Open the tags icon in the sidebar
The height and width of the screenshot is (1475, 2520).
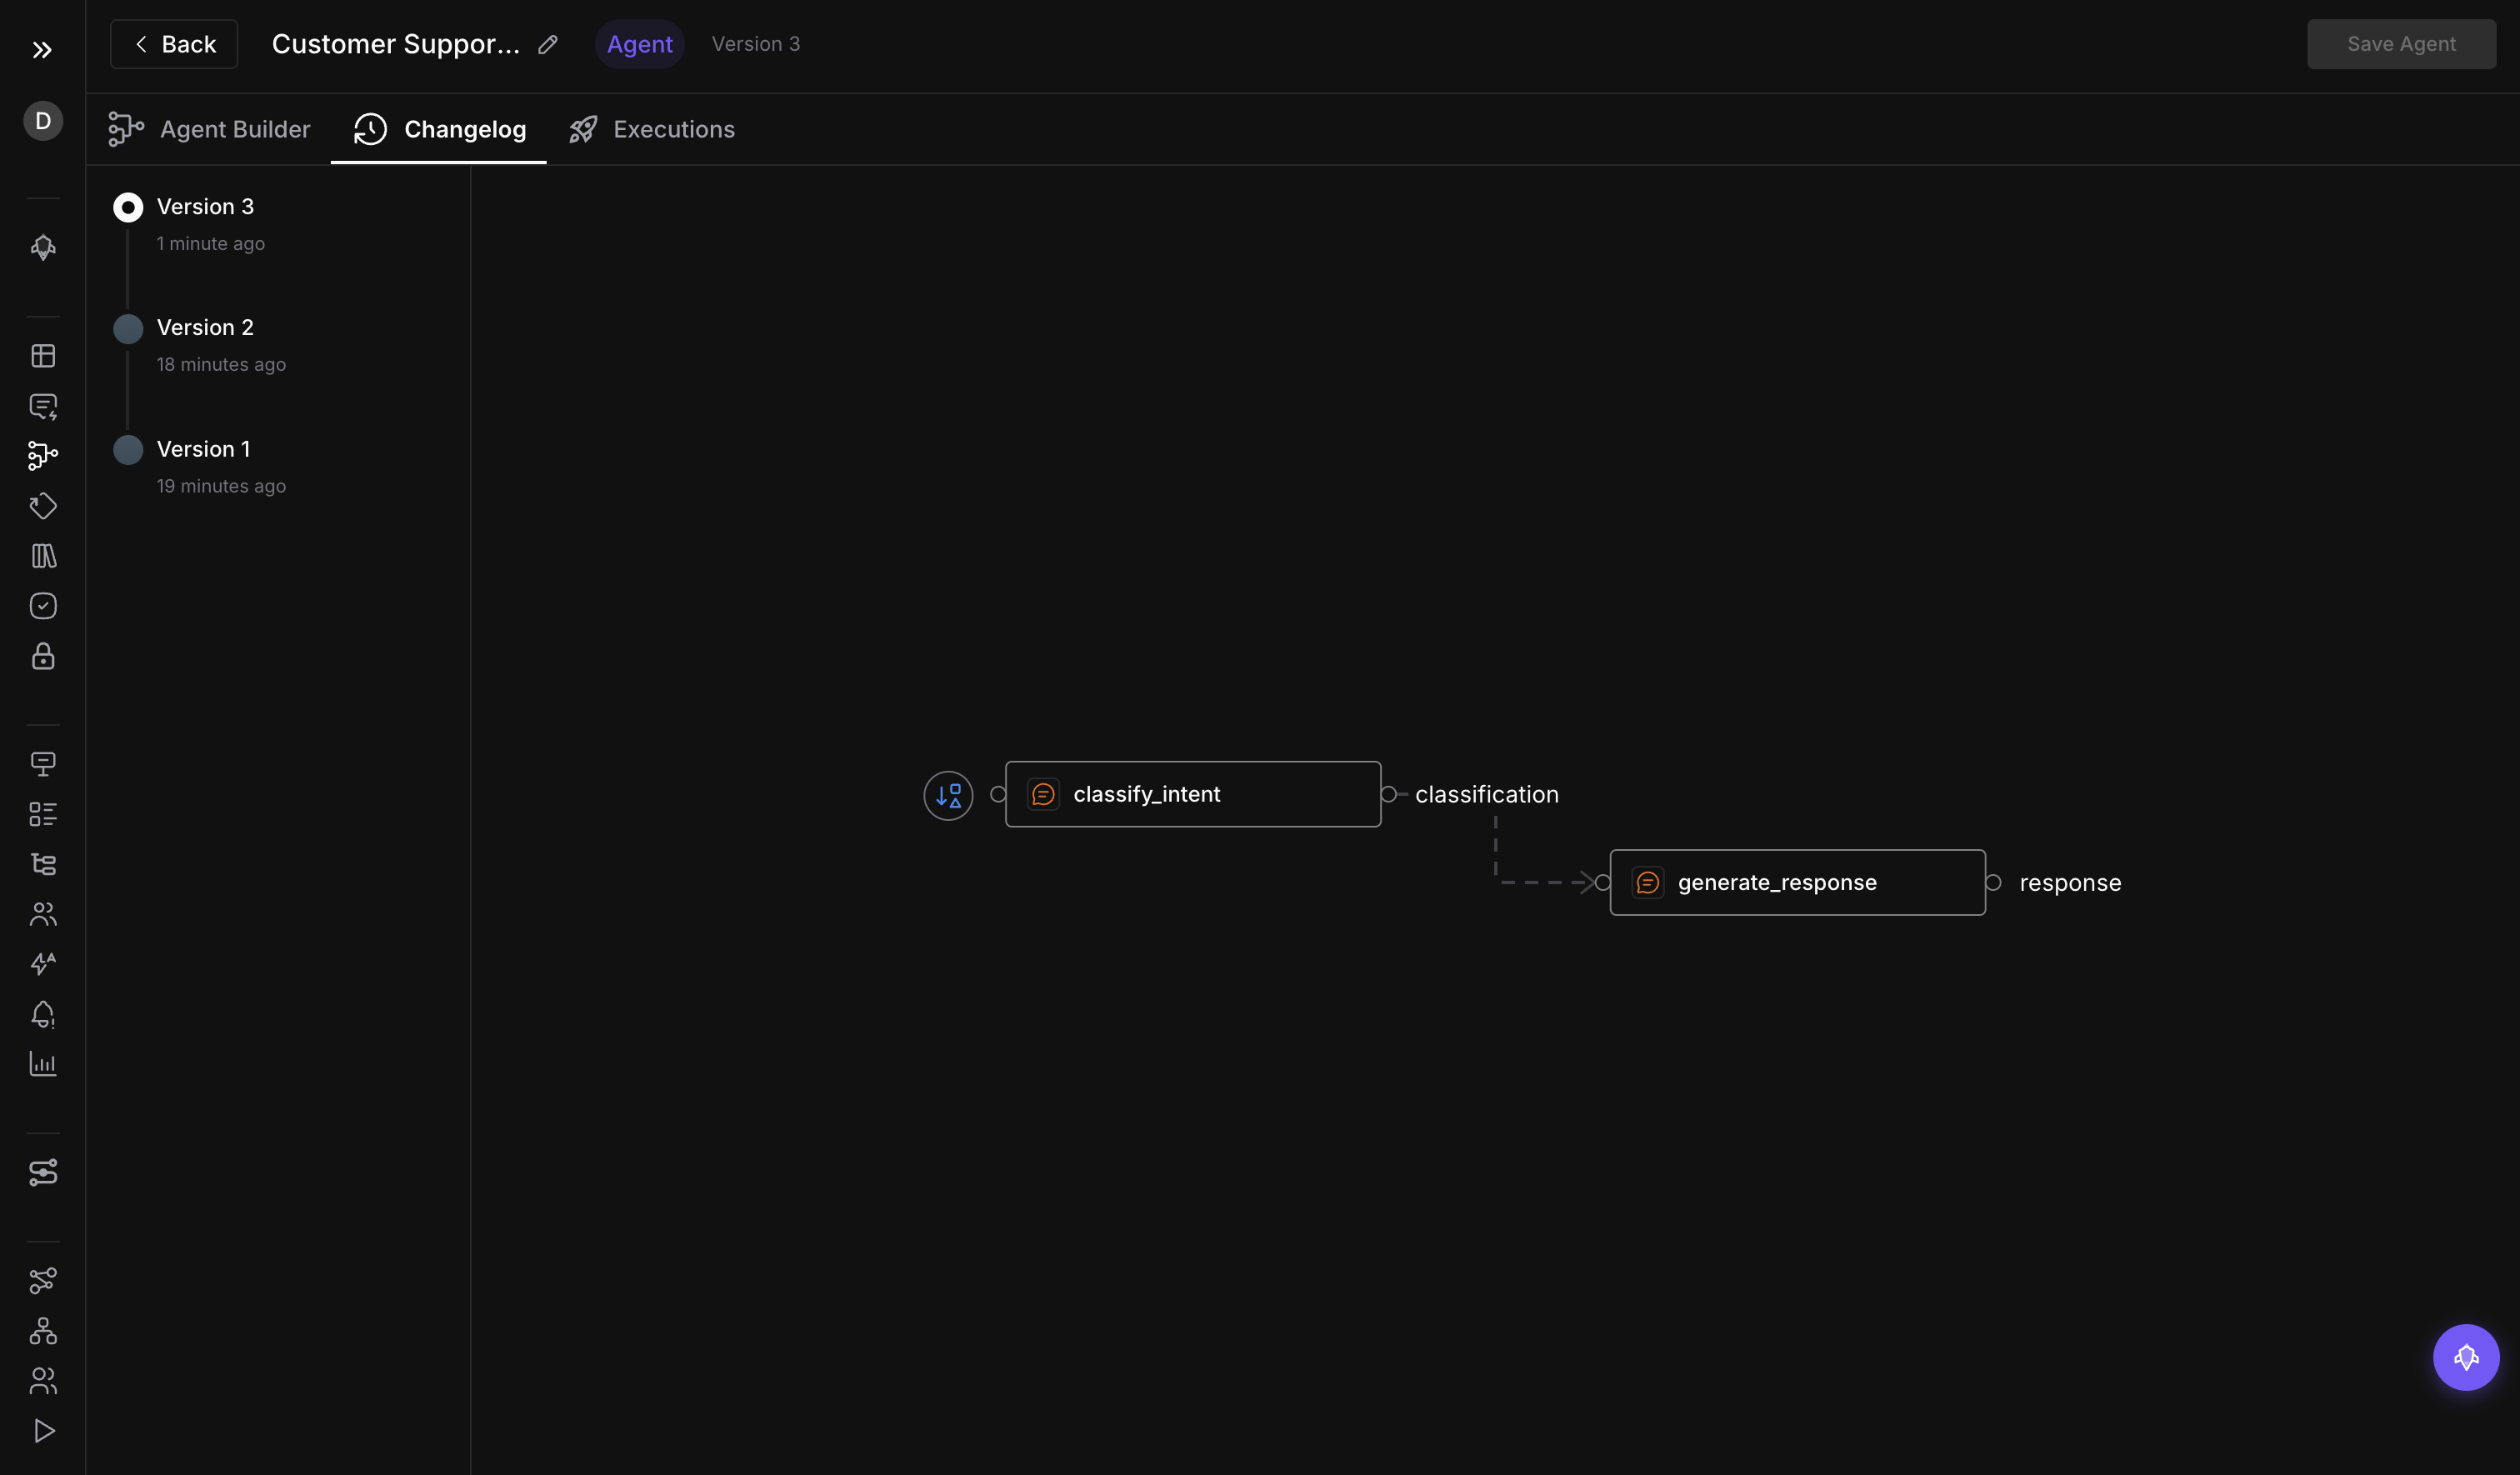click(43, 506)
